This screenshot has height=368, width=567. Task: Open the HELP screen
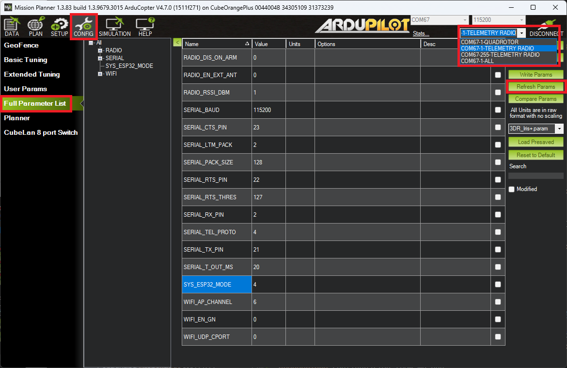pyautogui.click(x=145, y=27)
